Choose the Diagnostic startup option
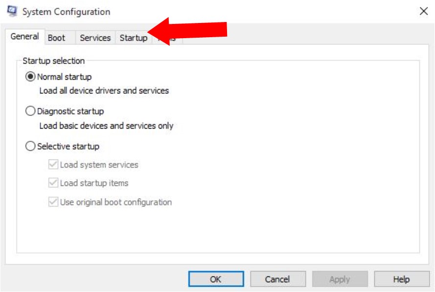 pyautogui.click(x=30, y=112)
